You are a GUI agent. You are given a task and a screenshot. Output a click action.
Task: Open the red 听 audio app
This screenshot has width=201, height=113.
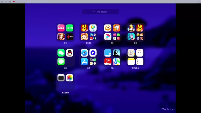pyautogui.click(x=108, y=62)
